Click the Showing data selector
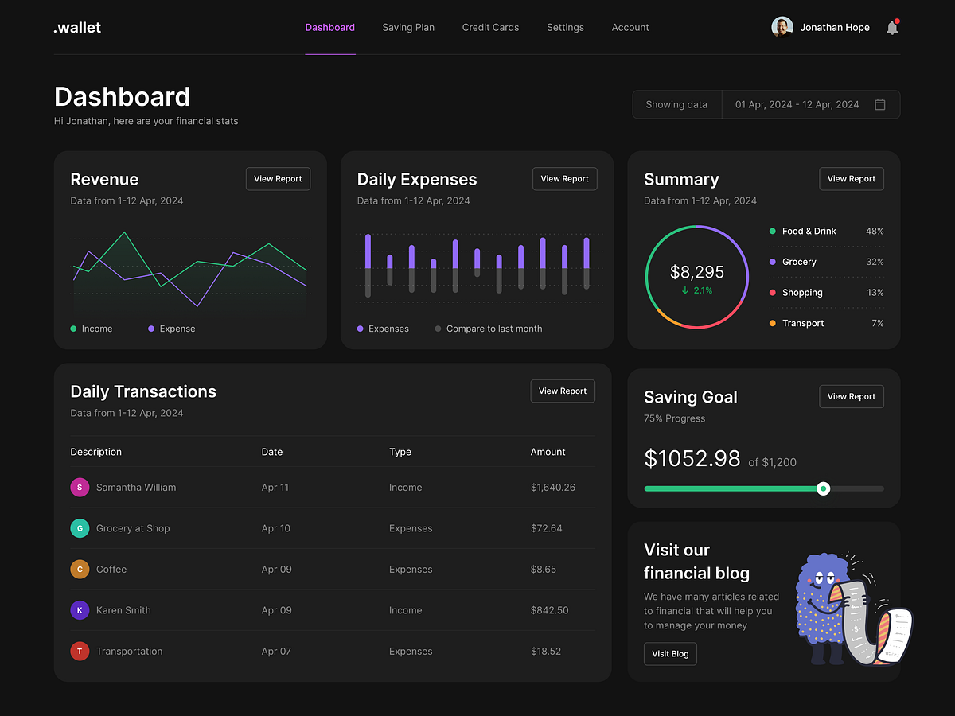955x716 pixels. pos(676,104)
